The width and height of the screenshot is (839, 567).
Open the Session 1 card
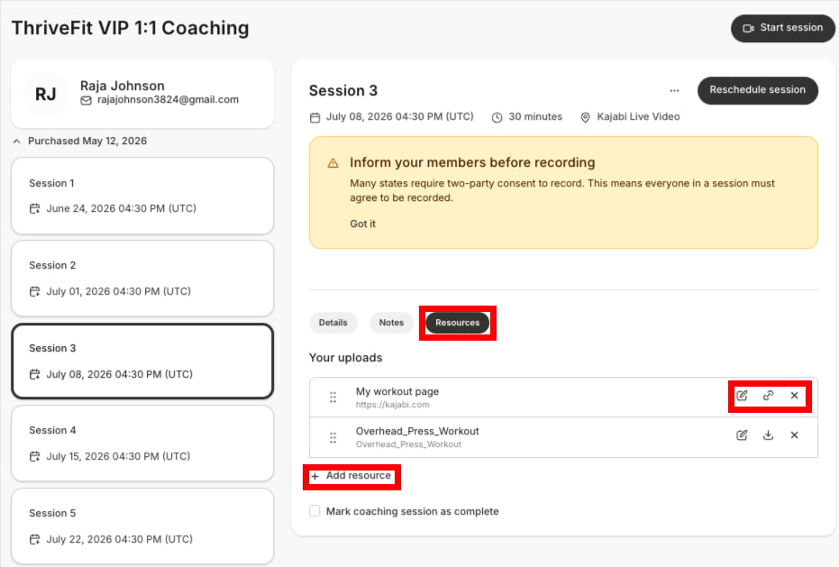tap(142, 196)
